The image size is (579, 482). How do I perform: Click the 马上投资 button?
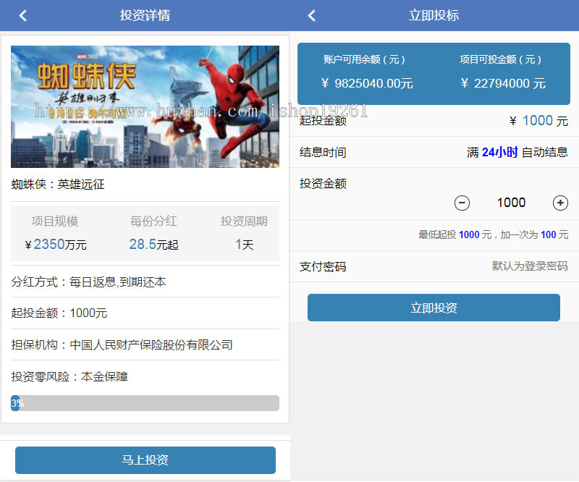(x=145, y=460)
